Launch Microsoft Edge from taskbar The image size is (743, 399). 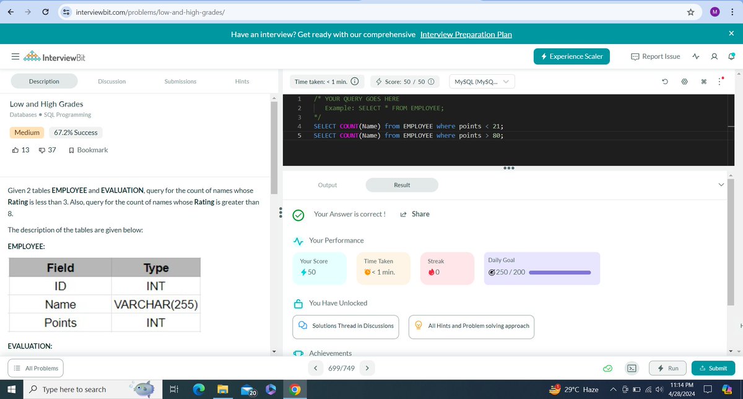click(198, 389)
